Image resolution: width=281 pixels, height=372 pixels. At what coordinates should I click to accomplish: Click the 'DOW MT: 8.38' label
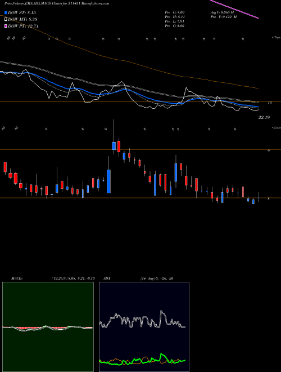(22, 20)
